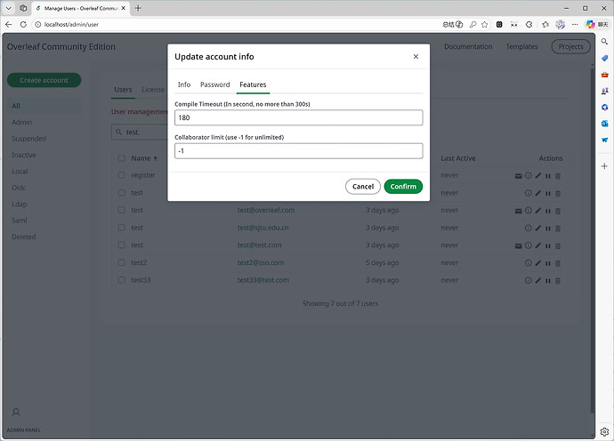
Task: Reload the page in the browser
Action: coord(23,24)
